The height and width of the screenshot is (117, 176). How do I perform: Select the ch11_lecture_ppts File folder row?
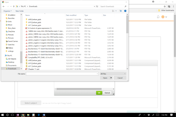pyautogui.click(x=69, y=25)
